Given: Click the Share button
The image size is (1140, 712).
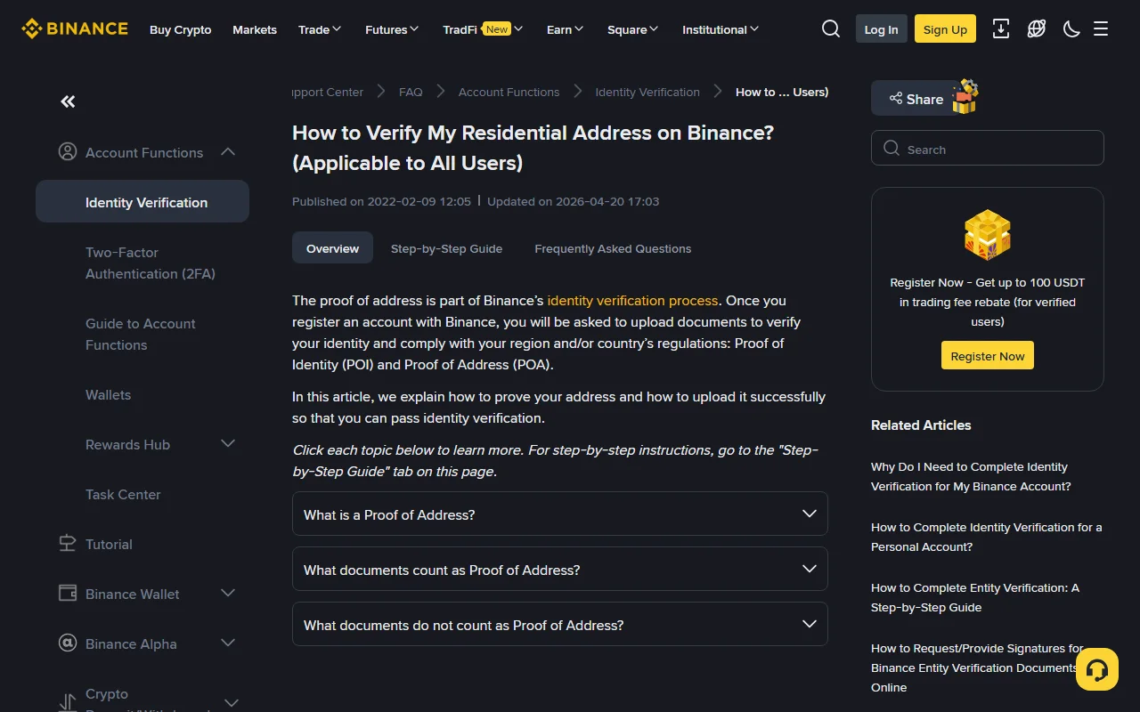Looking at the screenshot, I should pyautogui.click(x=914, y=99).
